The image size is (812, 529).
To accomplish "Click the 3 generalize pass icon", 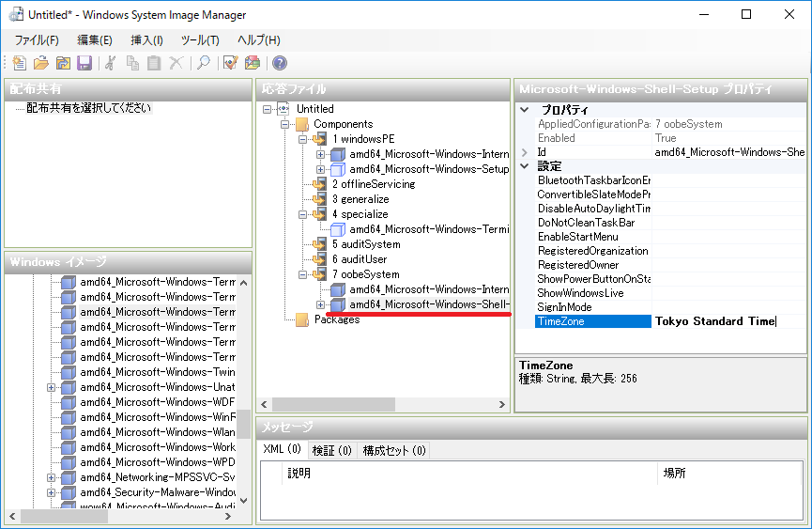I will point(320,199).
